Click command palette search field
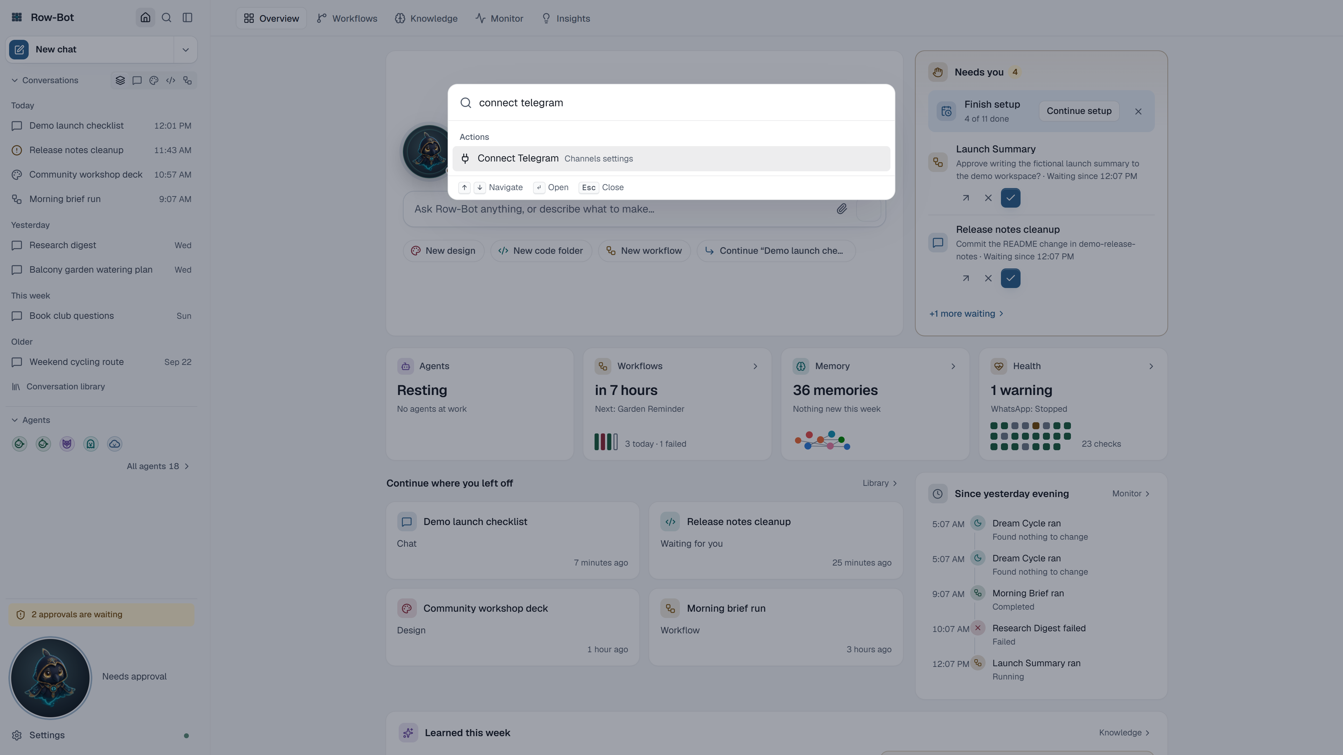 click(x=671, y=103)
